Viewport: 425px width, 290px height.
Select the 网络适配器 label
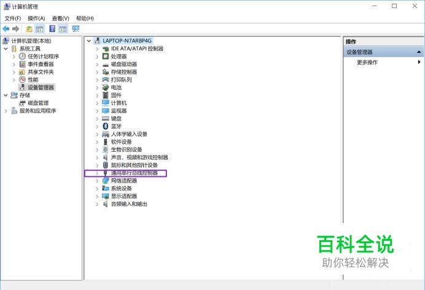[x=124, y=181]
